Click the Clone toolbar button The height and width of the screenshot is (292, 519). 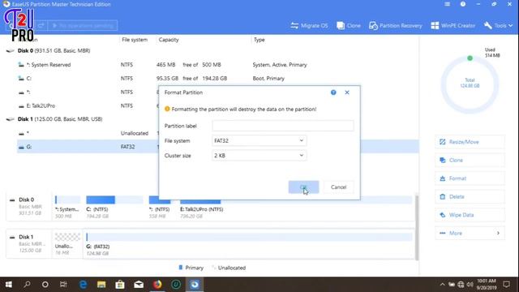click(349, 25)
